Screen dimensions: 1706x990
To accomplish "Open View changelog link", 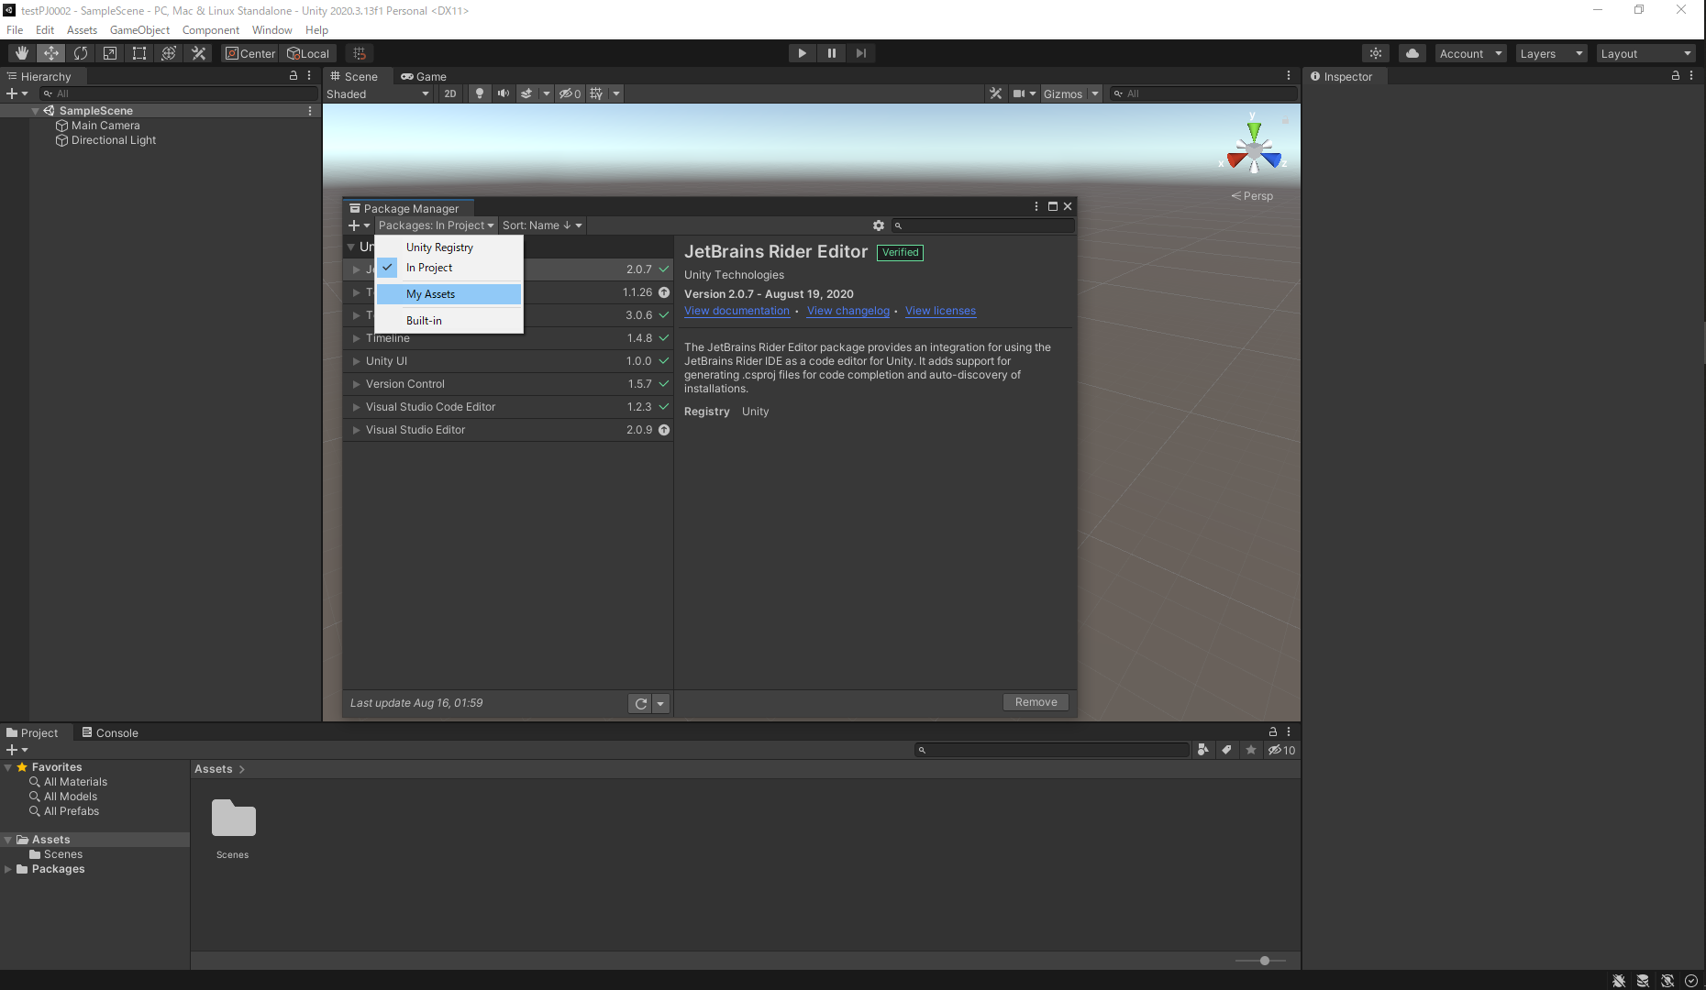I will tap(848, 311).
